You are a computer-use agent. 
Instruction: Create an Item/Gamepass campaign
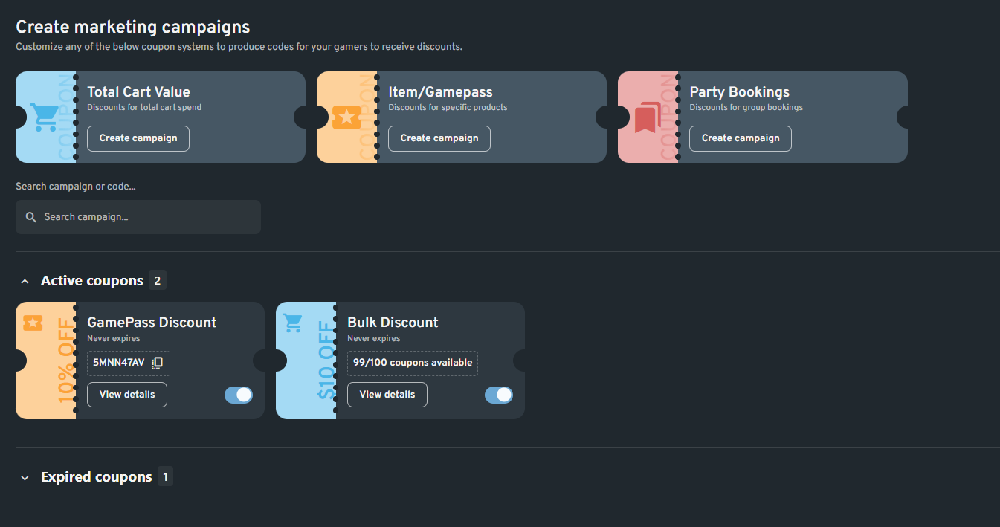coord(439,138)
